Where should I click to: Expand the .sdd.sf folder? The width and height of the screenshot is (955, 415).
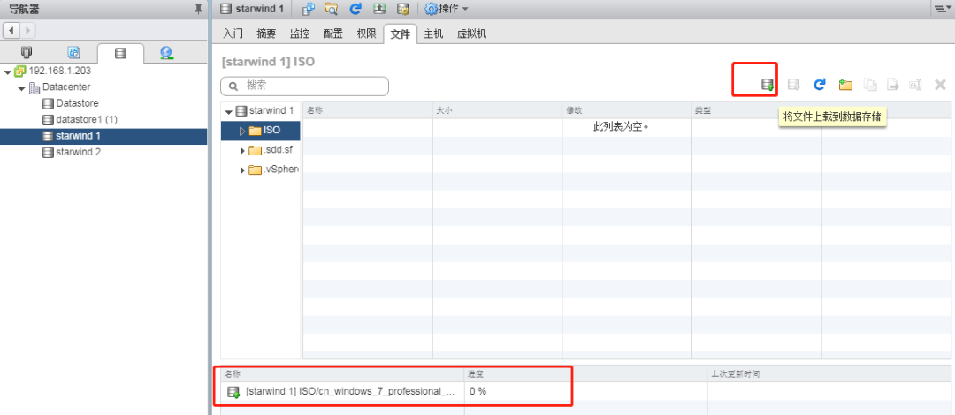point(242,151)
